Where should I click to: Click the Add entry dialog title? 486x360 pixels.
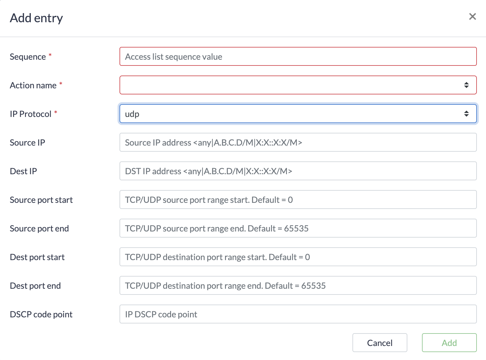pyautogui.click(x=36, y=18)
